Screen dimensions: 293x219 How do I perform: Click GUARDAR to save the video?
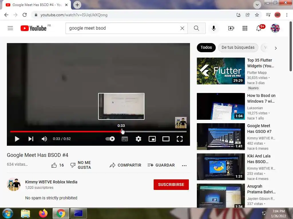[161, 165]
